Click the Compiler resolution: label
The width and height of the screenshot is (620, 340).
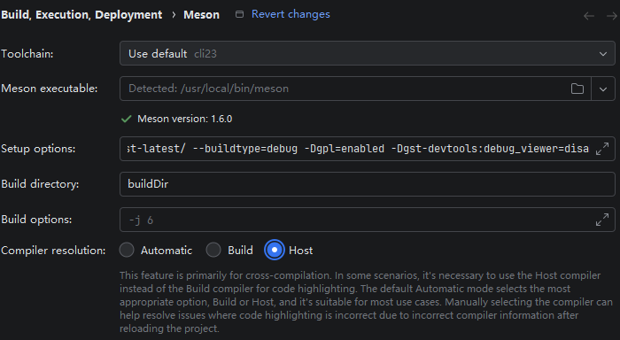pyautogui.click(x=53, y=251)
